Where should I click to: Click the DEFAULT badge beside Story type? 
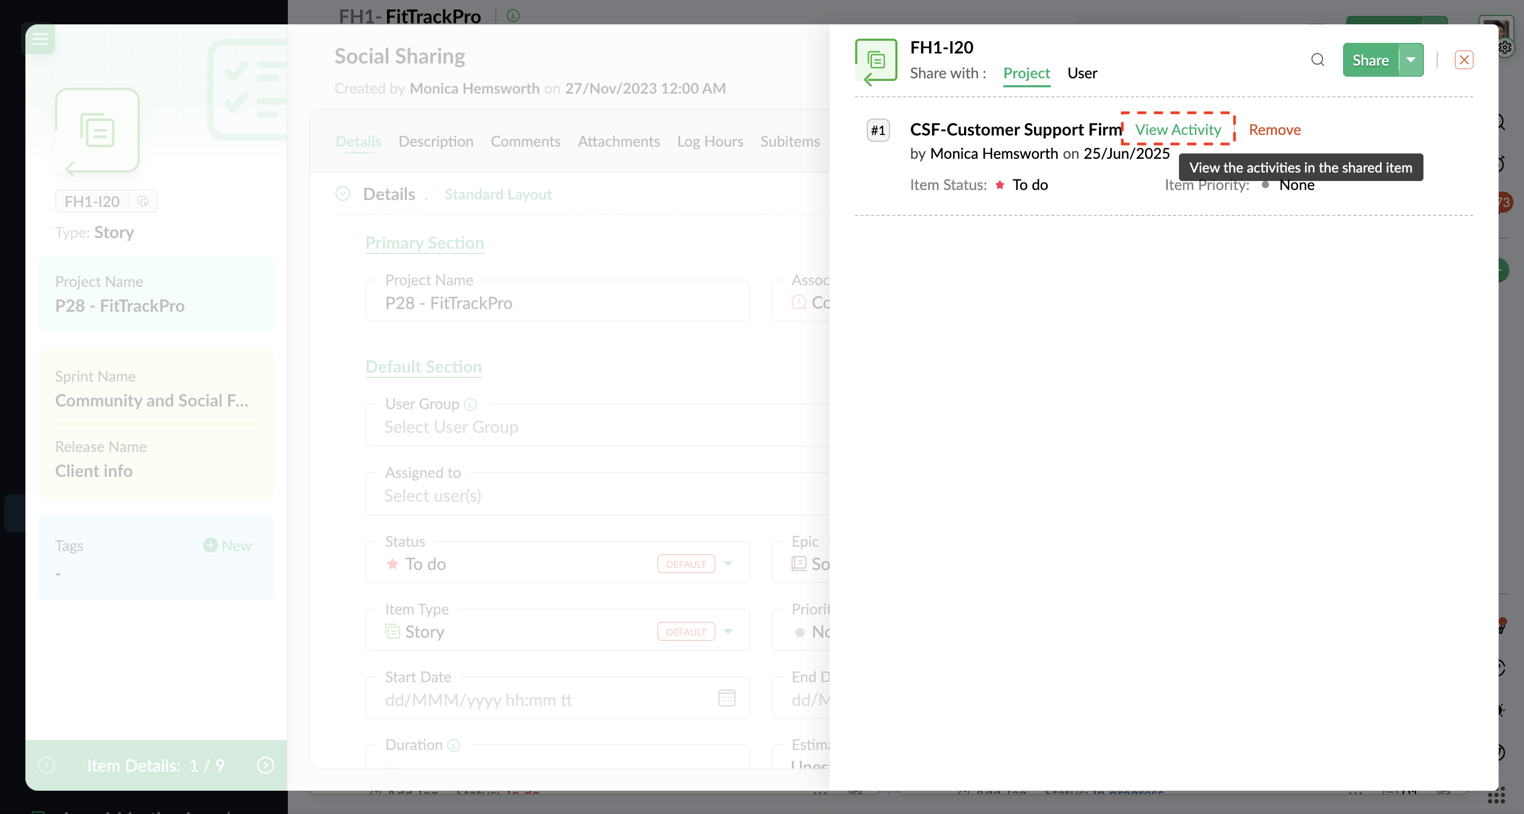(686, 631)
